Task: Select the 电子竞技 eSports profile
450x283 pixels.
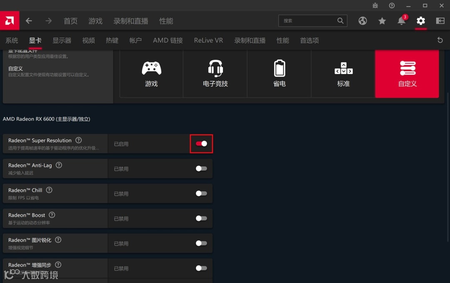Action: coord(215,74)
